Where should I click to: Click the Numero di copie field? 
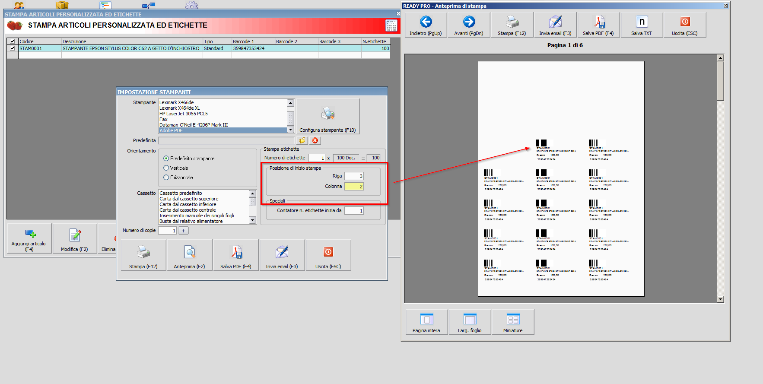point(167,231)
